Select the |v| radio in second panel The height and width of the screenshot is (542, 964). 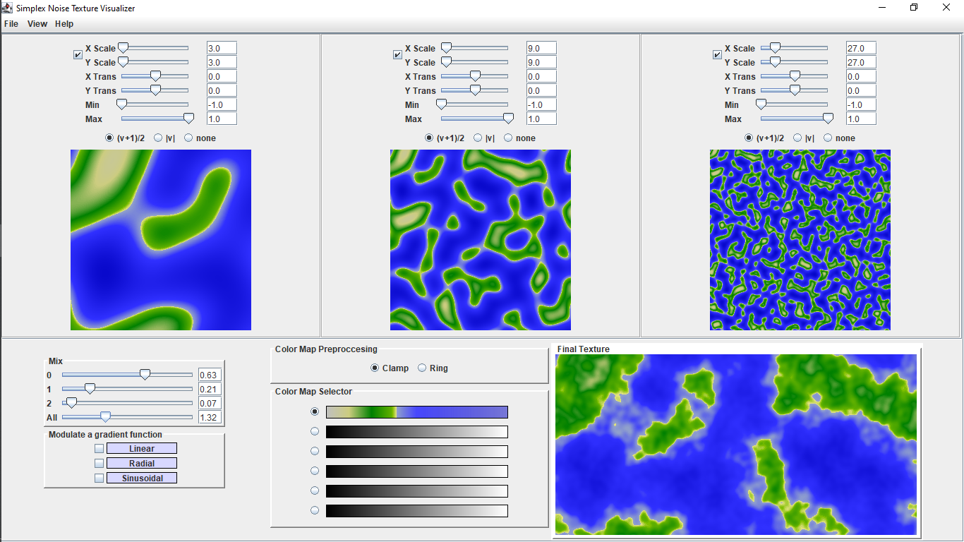pyautogui.click(x=484, y=138)
